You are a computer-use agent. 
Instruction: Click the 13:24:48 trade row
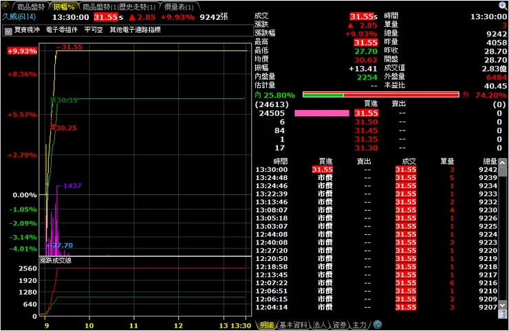point(376,178)
